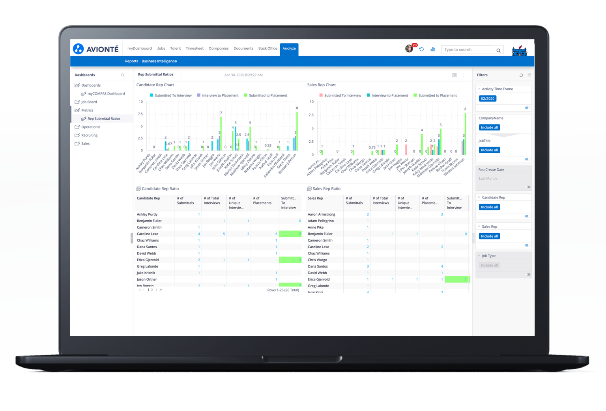Enable the Req Create Date filter switch

(x=528, y=187)
